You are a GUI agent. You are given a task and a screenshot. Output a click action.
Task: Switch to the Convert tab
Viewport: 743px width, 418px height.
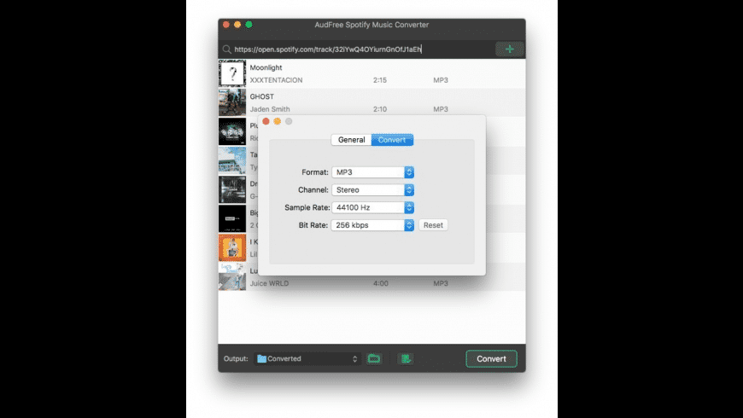click(392, 140)
